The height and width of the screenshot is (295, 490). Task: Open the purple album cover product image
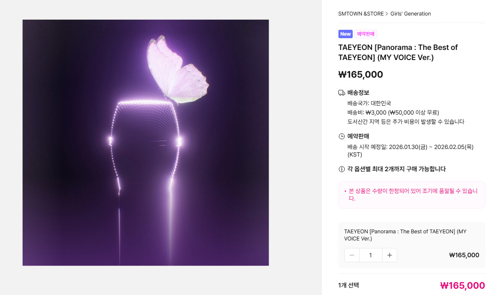(146, 143)
